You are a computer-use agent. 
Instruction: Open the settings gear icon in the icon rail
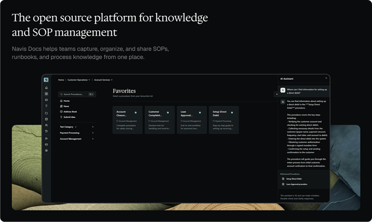click(x=46, y=151)
